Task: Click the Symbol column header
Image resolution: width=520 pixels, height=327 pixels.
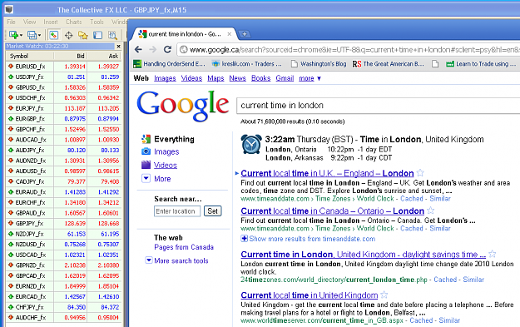Action: pyautogui.click(x=30, y=56)
